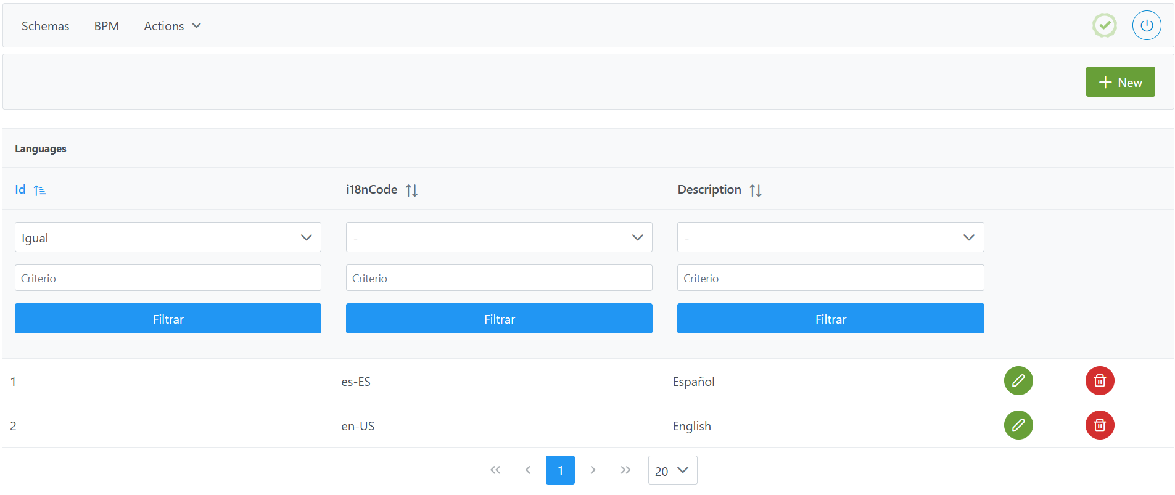Click Filtrar under the i18nCode column
Screen dimensions: 1175x495
click(498, 319)
